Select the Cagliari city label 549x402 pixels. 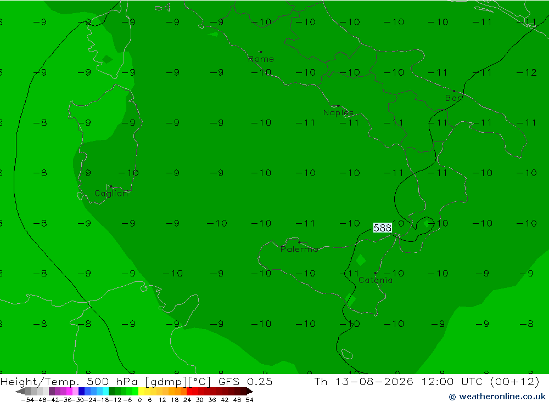tap(111, 194)
